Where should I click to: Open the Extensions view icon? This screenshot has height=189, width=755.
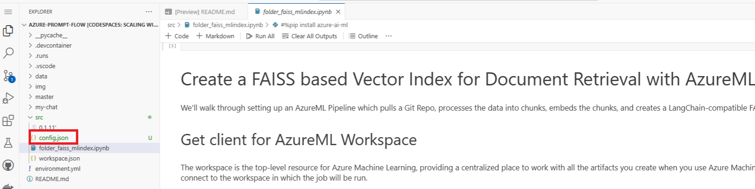pos(8,120)
